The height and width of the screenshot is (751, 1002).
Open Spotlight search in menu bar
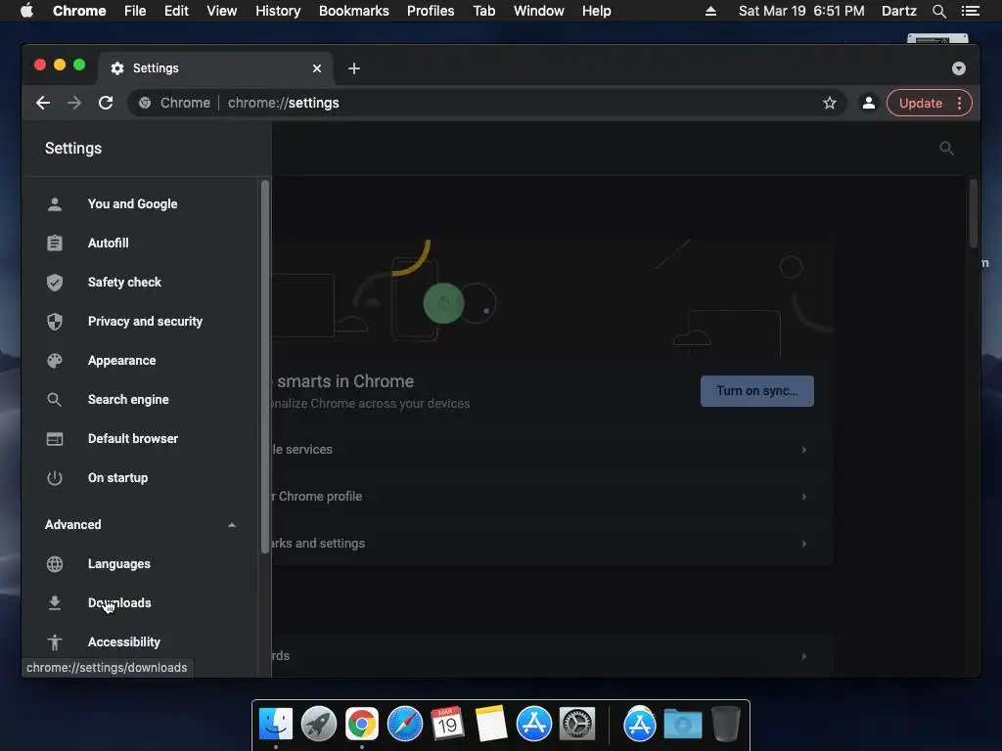[938, 11]
